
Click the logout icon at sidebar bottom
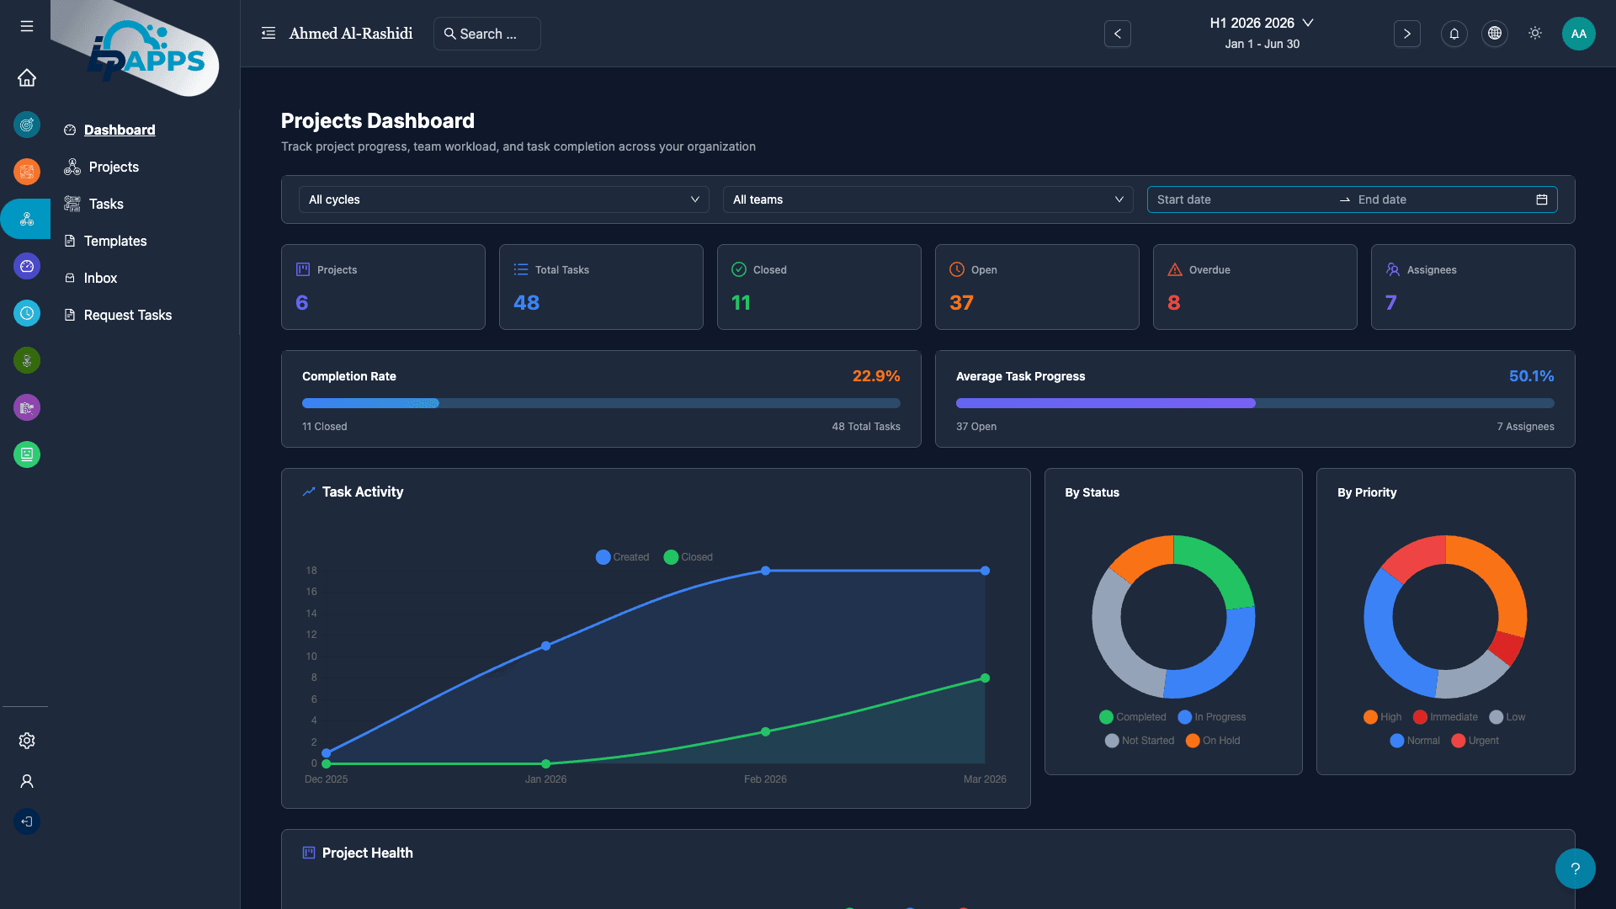[x=26, y=821]
